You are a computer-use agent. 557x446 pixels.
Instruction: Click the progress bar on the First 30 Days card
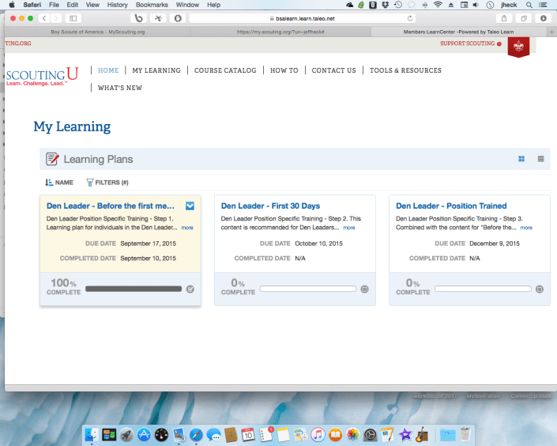(308, 289)
